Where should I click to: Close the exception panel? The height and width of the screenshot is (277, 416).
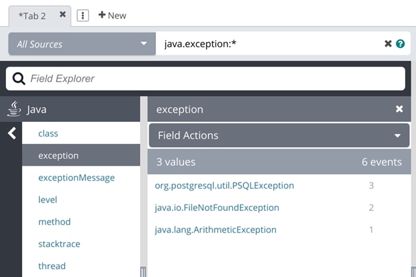(399, 109)
